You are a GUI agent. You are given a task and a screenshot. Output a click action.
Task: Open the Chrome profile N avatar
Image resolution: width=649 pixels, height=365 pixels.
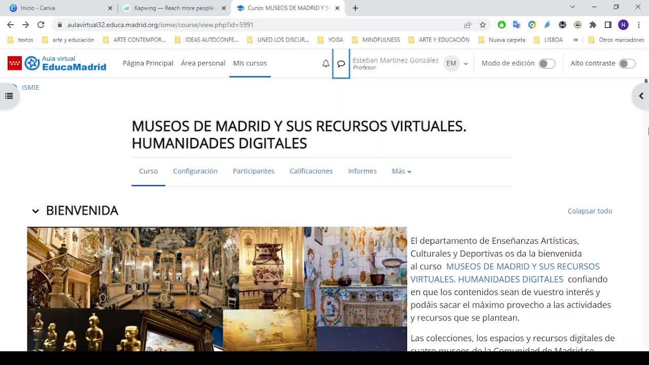(x=623, y=24)
